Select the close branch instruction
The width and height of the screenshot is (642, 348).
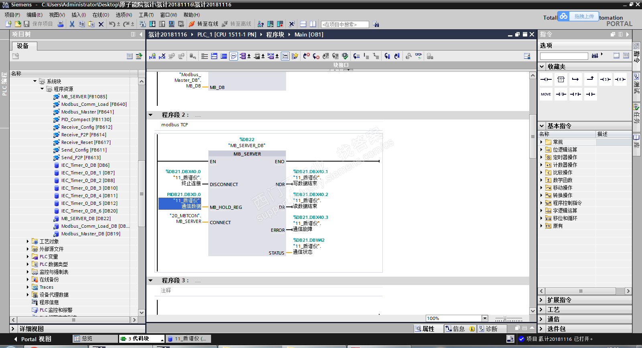coord(590,79)
